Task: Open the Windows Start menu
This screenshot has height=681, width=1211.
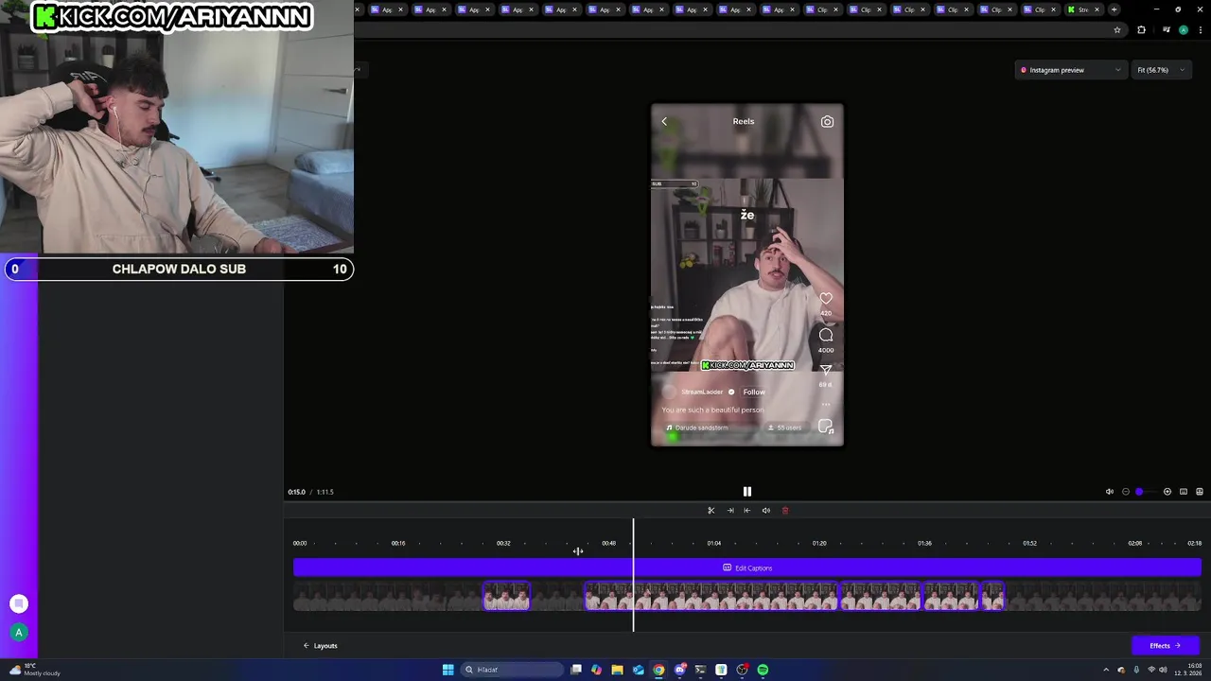Action: 448,670
